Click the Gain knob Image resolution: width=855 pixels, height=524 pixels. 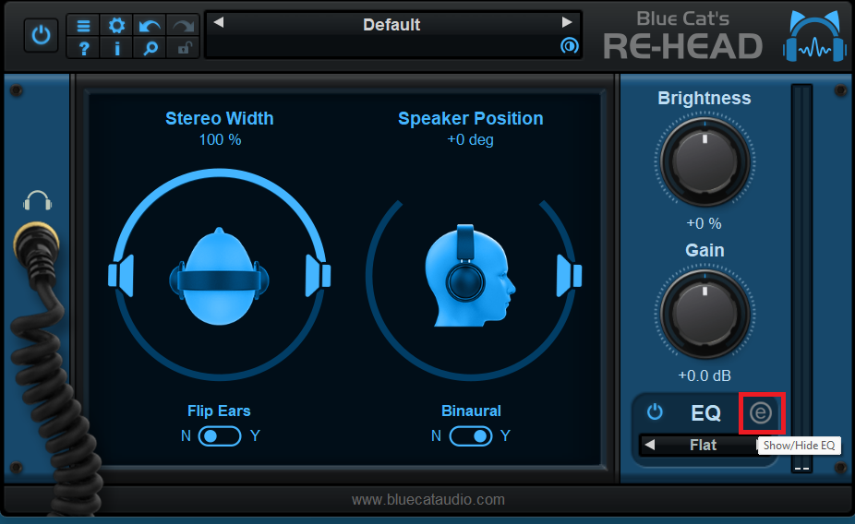tap(704, 315)
